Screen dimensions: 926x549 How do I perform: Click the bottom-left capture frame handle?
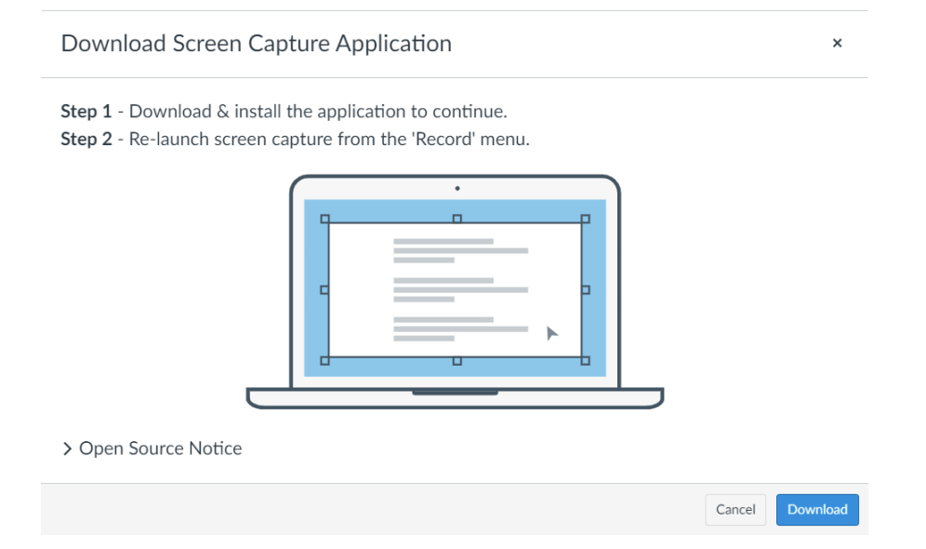click(x=324, y=360)
